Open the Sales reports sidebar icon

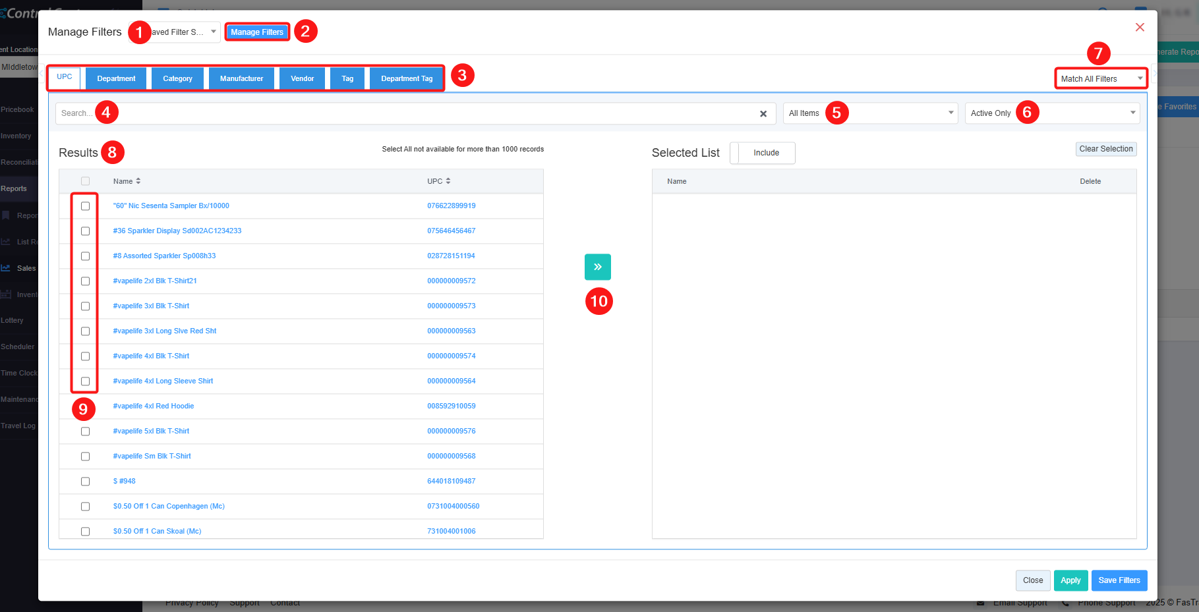click(x=6, y=268)
